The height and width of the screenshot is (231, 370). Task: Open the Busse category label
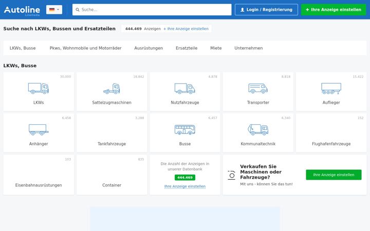(185, 144)
